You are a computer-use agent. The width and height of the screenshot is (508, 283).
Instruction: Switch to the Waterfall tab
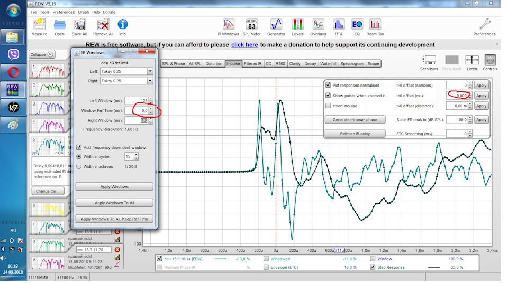click(328, 64)
